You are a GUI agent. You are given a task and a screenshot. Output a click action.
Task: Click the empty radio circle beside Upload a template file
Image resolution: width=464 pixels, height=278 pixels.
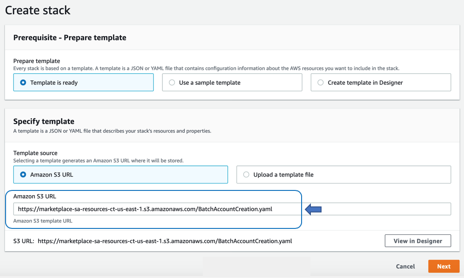(247, 175)
